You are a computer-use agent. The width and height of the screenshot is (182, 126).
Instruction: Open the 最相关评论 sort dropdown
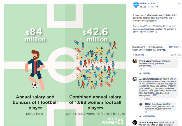pos(174,47)
